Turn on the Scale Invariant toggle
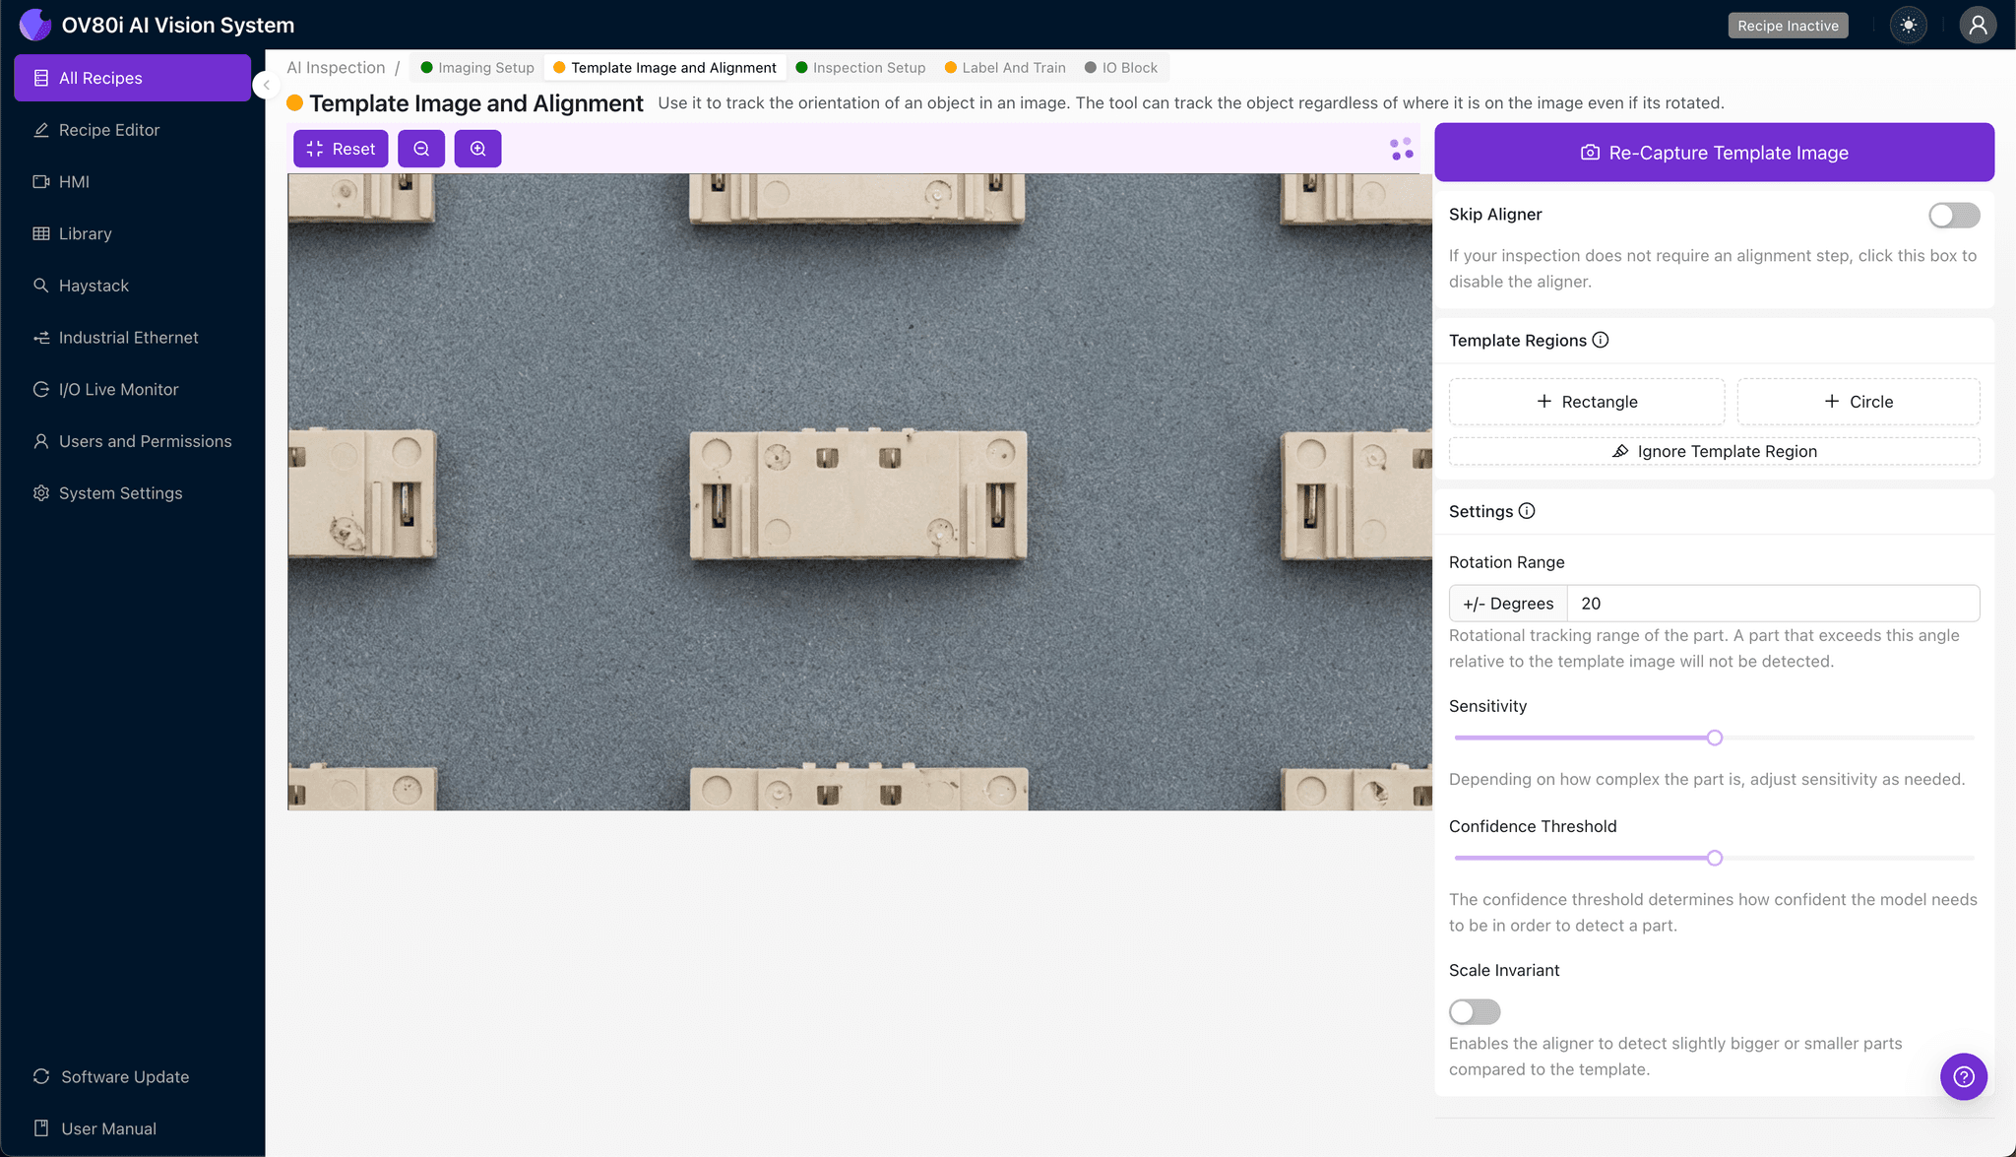 [1474, 1011]
